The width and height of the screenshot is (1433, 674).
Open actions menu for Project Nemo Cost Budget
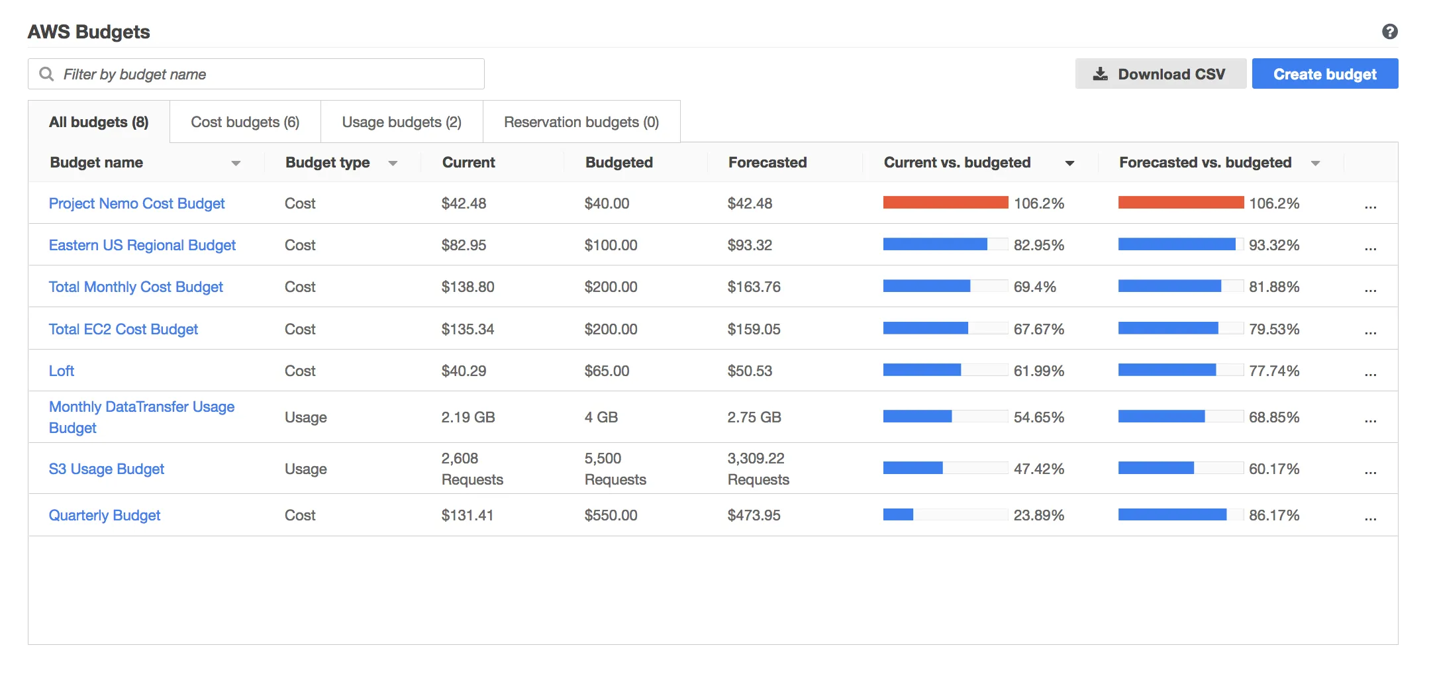coord(1370,205)
